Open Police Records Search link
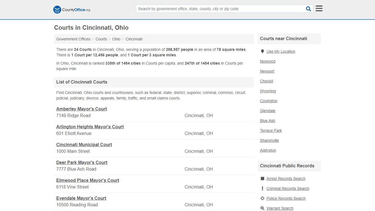The height and width of the screenshot is (211, 375). pos(286,198)
